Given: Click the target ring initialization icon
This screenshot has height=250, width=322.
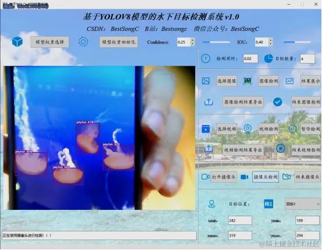Looking at the screenshot, I should (x=83, y=42).
